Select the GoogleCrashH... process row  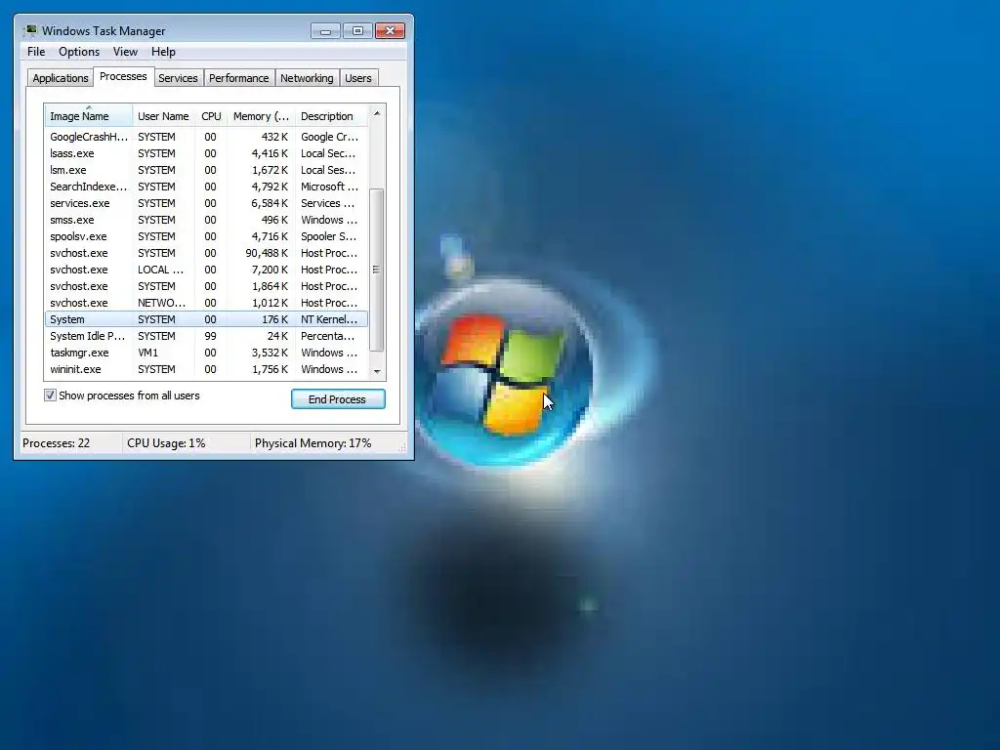pos(206,137)
